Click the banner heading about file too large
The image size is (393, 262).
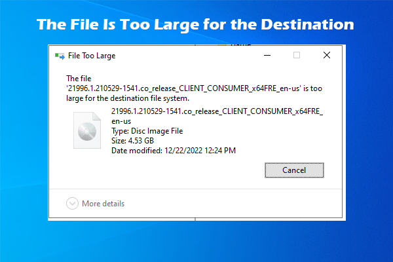[x=196, y=25]
